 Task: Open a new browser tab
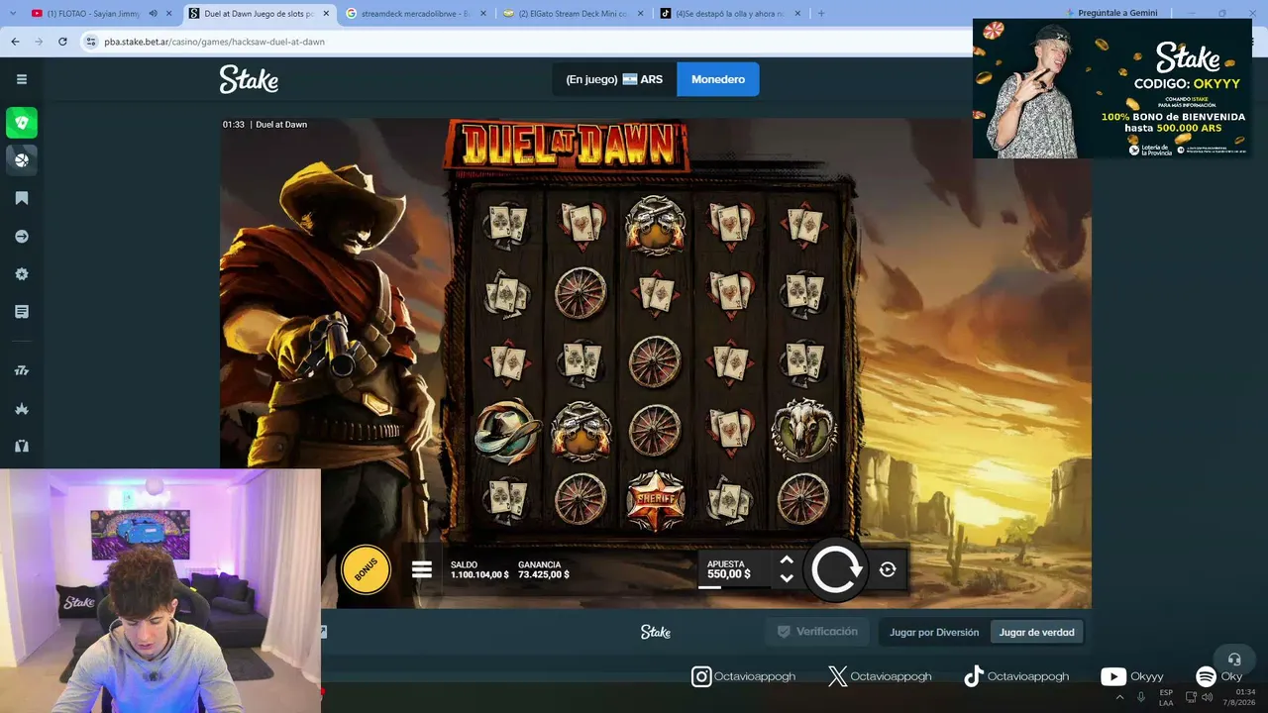[x=821, y=14]
